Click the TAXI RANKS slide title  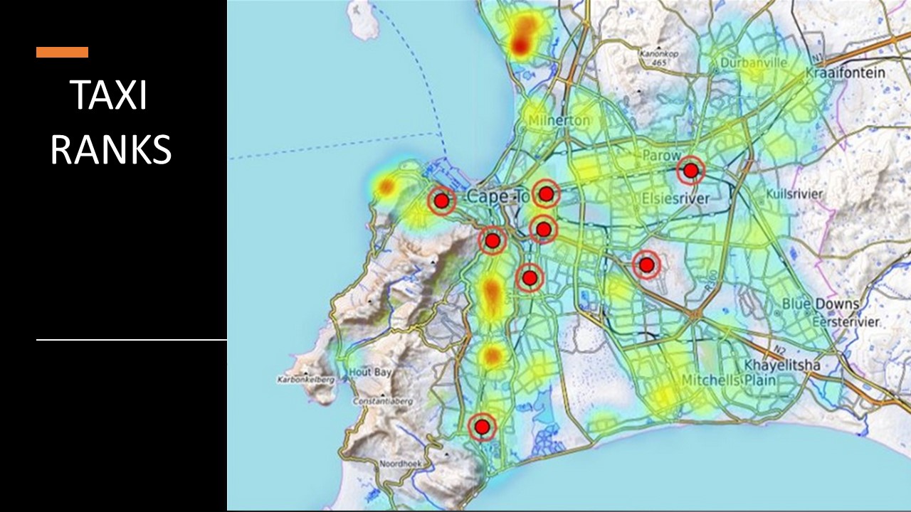(x=110, y=123)
